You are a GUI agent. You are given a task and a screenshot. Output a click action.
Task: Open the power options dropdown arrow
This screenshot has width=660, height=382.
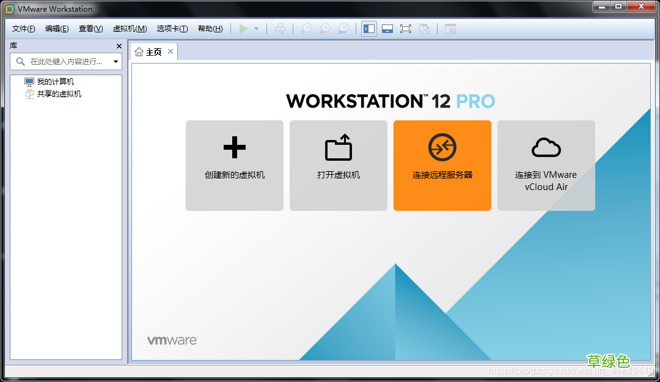257,28
